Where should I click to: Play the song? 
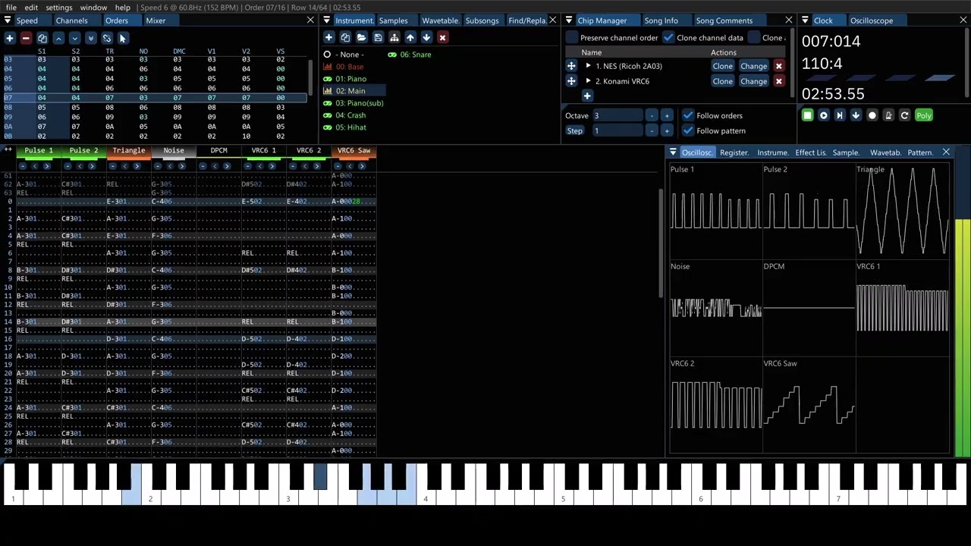[823, 115]
